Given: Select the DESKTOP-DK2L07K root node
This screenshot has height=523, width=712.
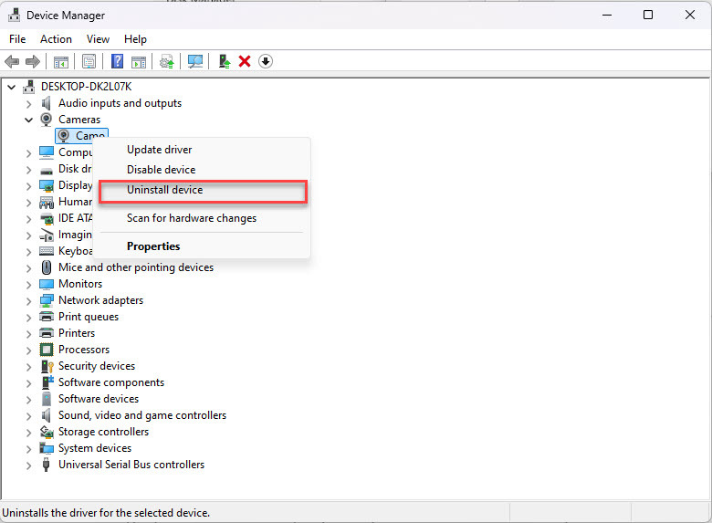Looking at the screenshot, I should 86,87.
